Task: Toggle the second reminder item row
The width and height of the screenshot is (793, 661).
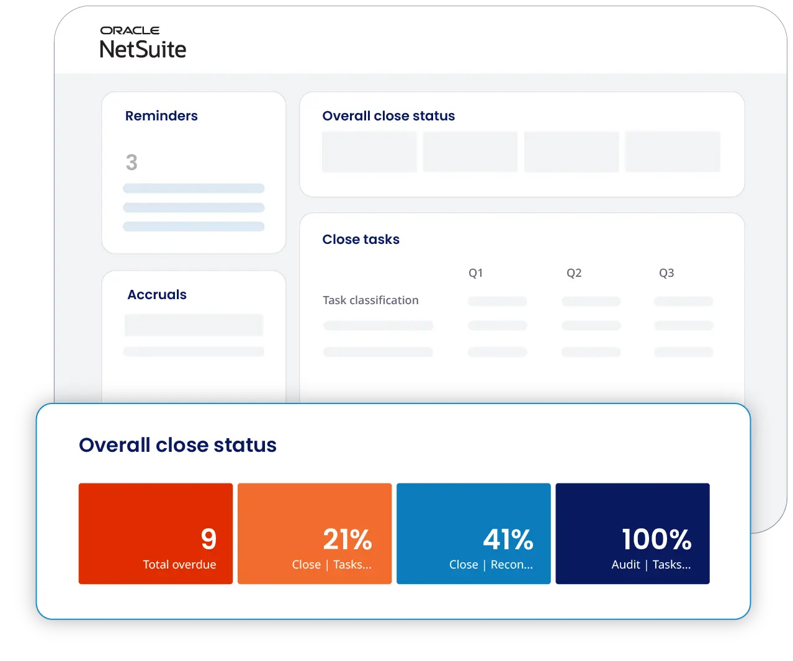Action: 194,207
